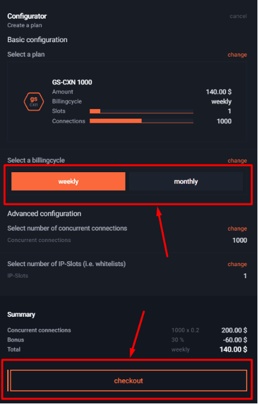Image resolution: width=258 pixels, height=404 pixels.
Task: Click the Total 140.00 $ in summary
Action: tap(233, 349)
